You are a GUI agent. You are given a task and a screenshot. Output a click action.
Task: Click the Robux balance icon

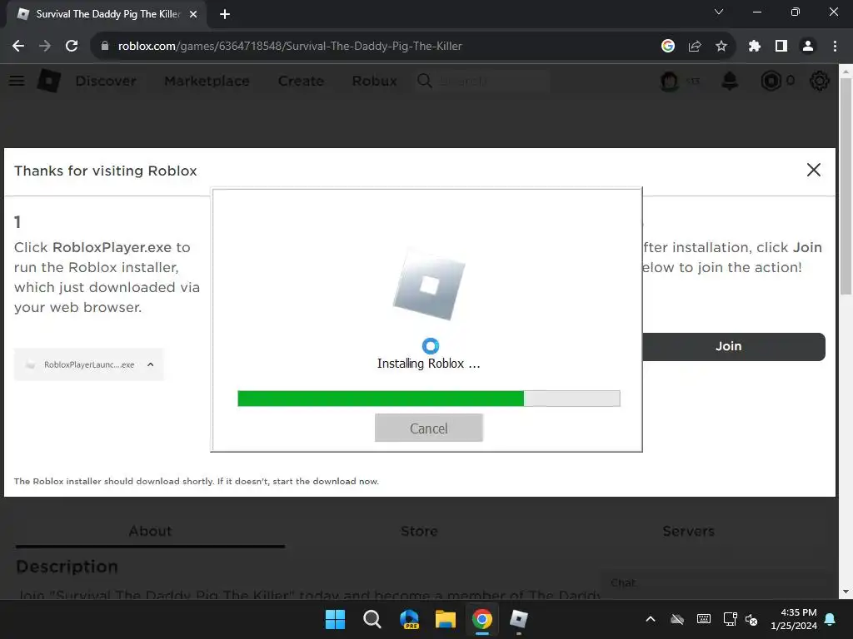pos(771,81)
